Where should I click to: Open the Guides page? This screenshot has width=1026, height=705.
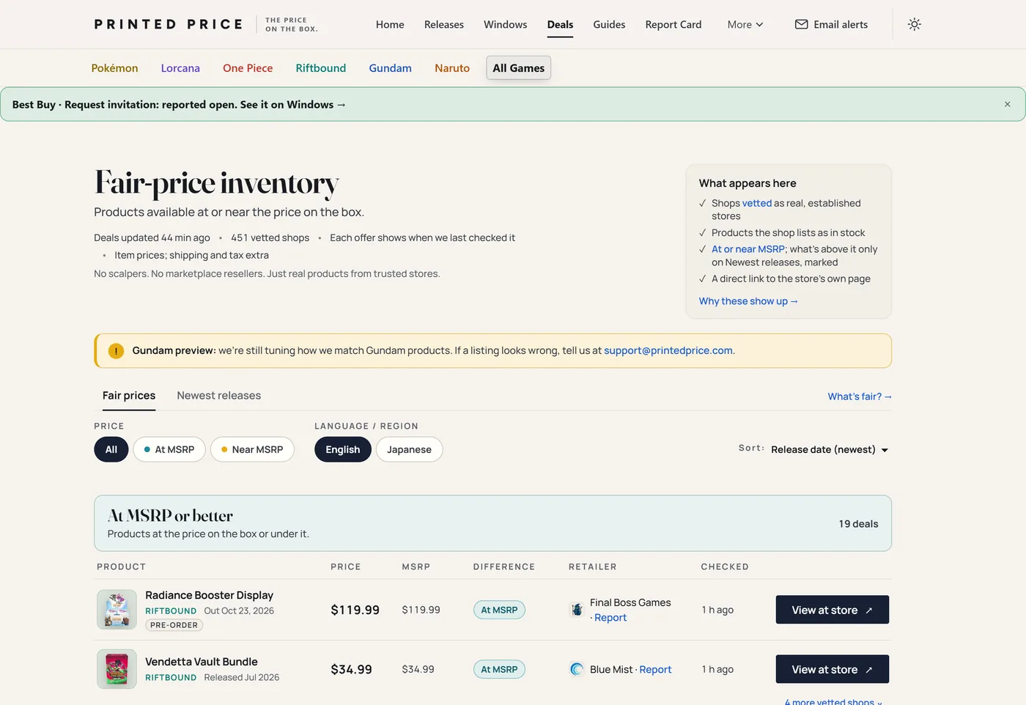[609, 24]
